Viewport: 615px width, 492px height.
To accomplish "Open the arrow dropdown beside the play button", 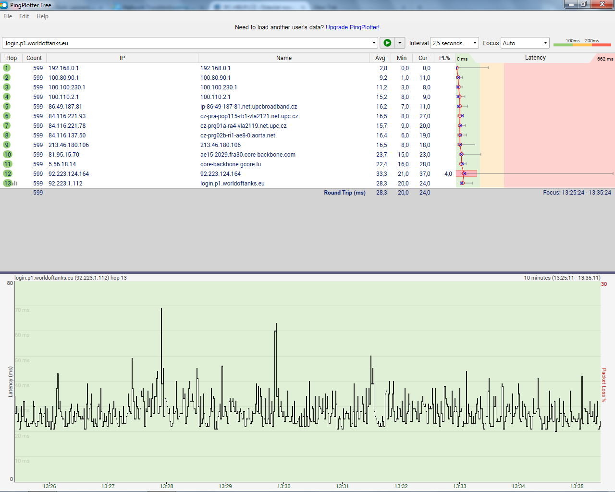I will (x=400, y=43).
